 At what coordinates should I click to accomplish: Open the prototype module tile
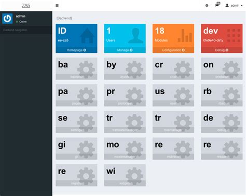click(125, 95)
